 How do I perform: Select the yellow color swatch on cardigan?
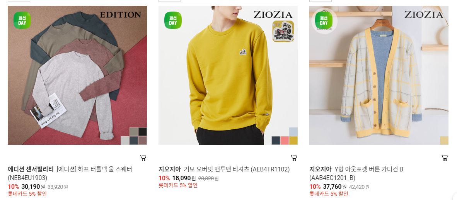(x=444, y=141)
